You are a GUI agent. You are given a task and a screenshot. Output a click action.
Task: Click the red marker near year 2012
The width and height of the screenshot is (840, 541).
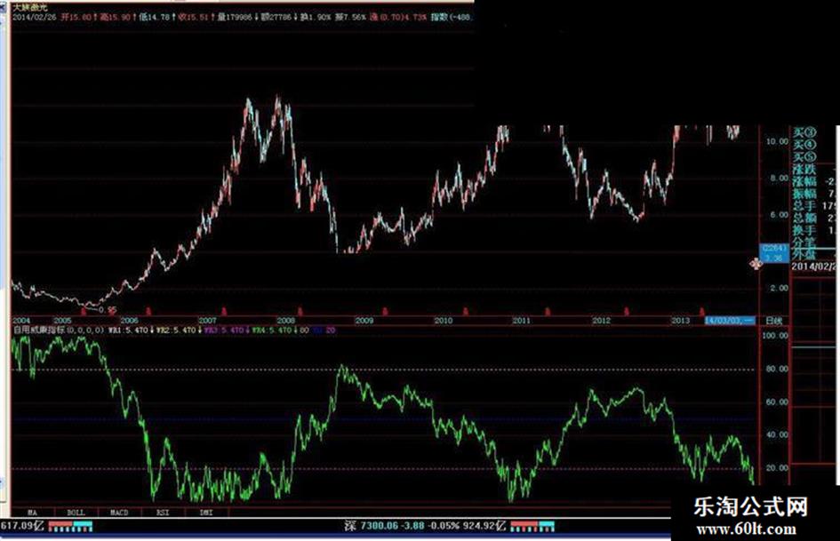[627, 311]
